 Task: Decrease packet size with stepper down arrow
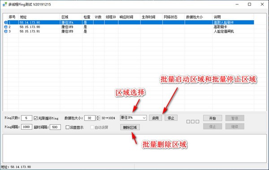98,119
